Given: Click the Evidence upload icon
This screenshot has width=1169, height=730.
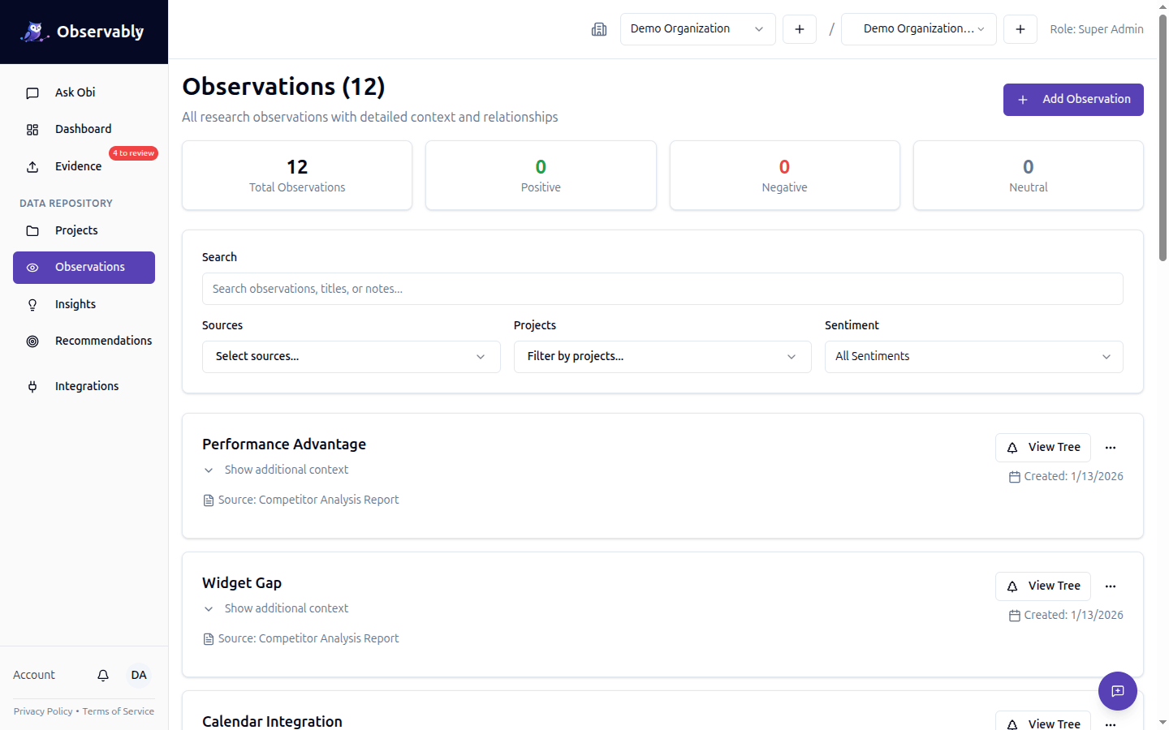Looking at the screenshot, I should point(32,165).
